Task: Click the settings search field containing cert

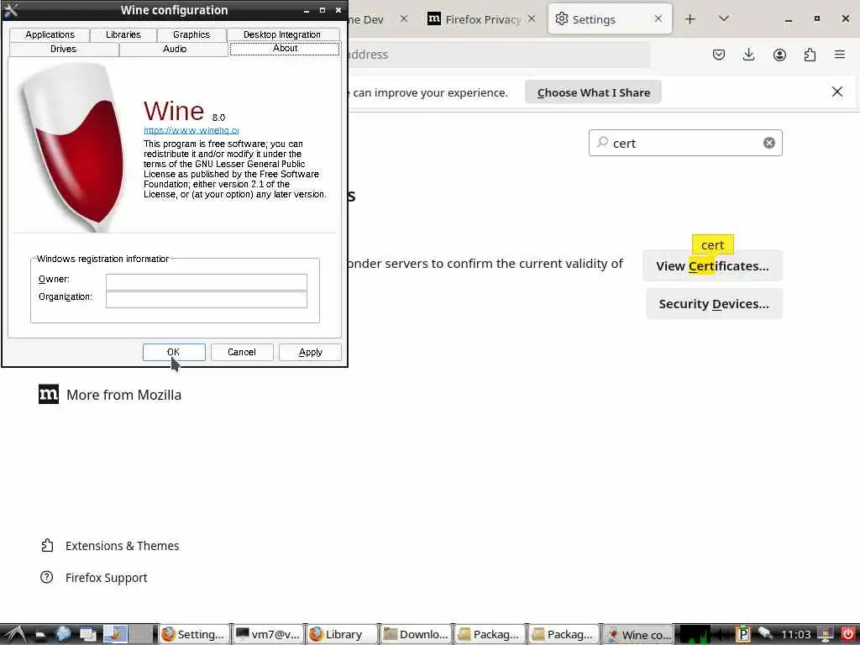Action: (x=685, y=143)
